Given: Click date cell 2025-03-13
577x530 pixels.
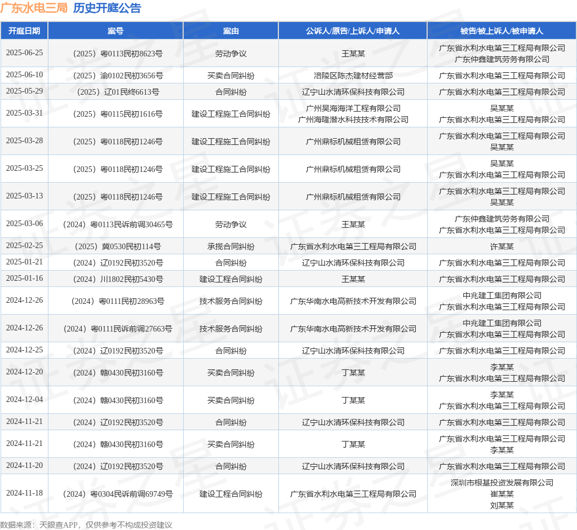Looking at the screenshot, I should [24, 196].
